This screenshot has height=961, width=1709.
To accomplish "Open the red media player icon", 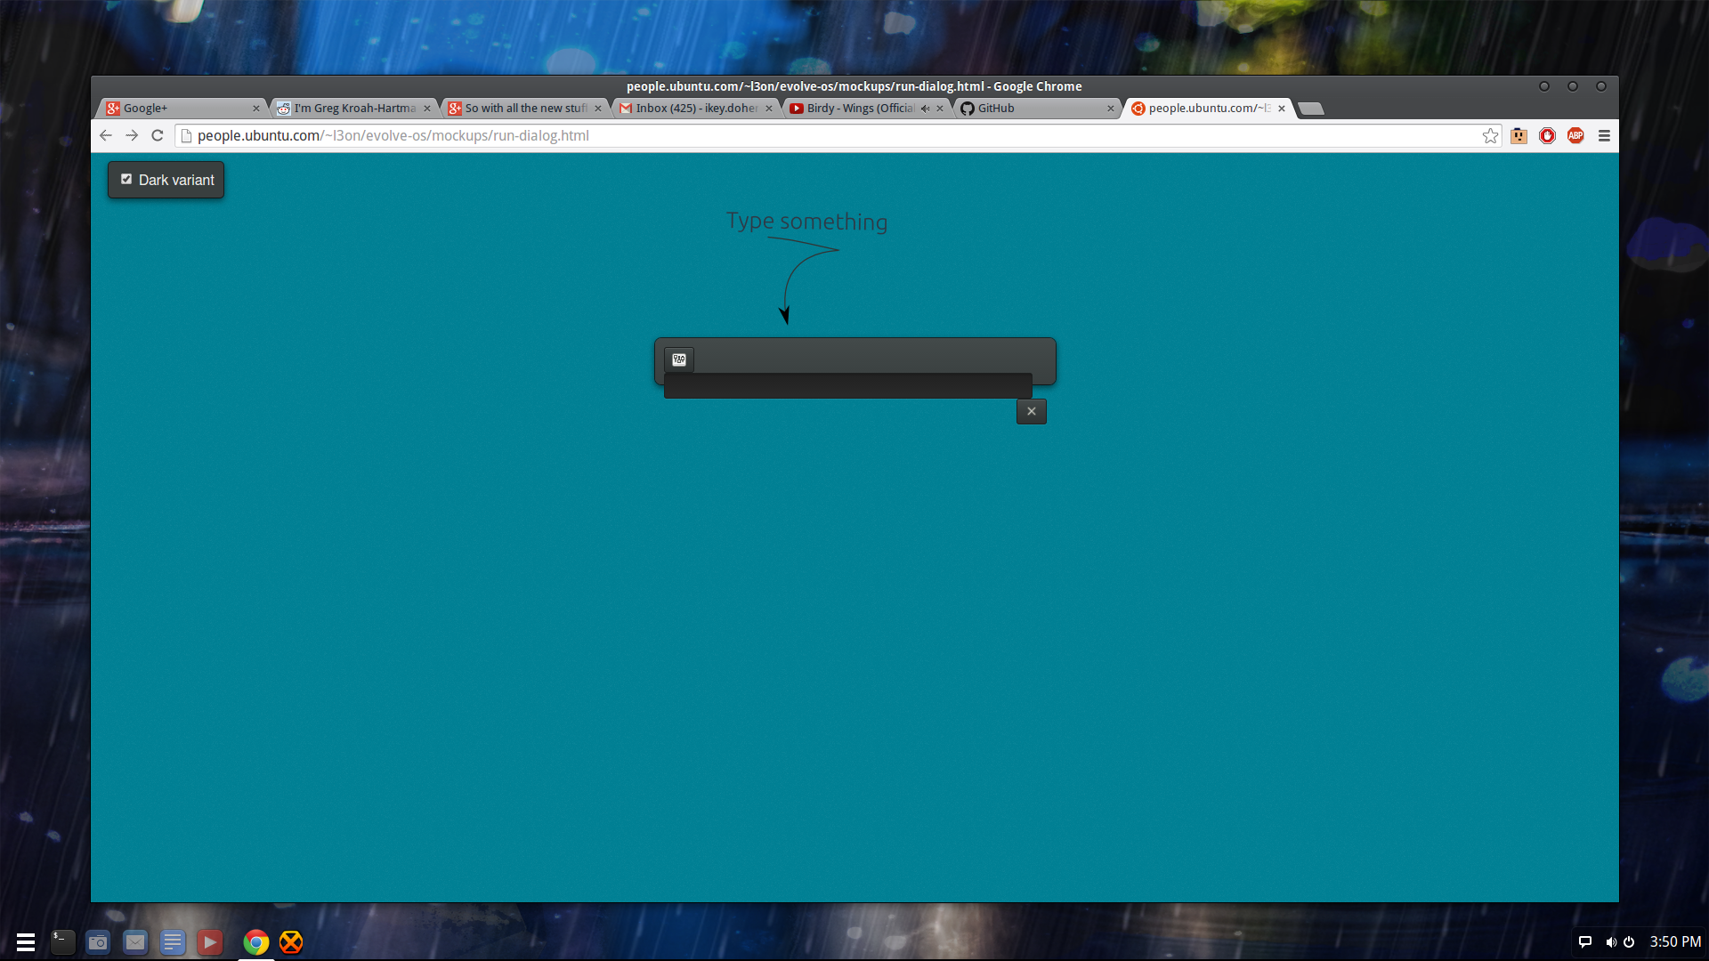I will pyautogui.click(x=210, y=941).
